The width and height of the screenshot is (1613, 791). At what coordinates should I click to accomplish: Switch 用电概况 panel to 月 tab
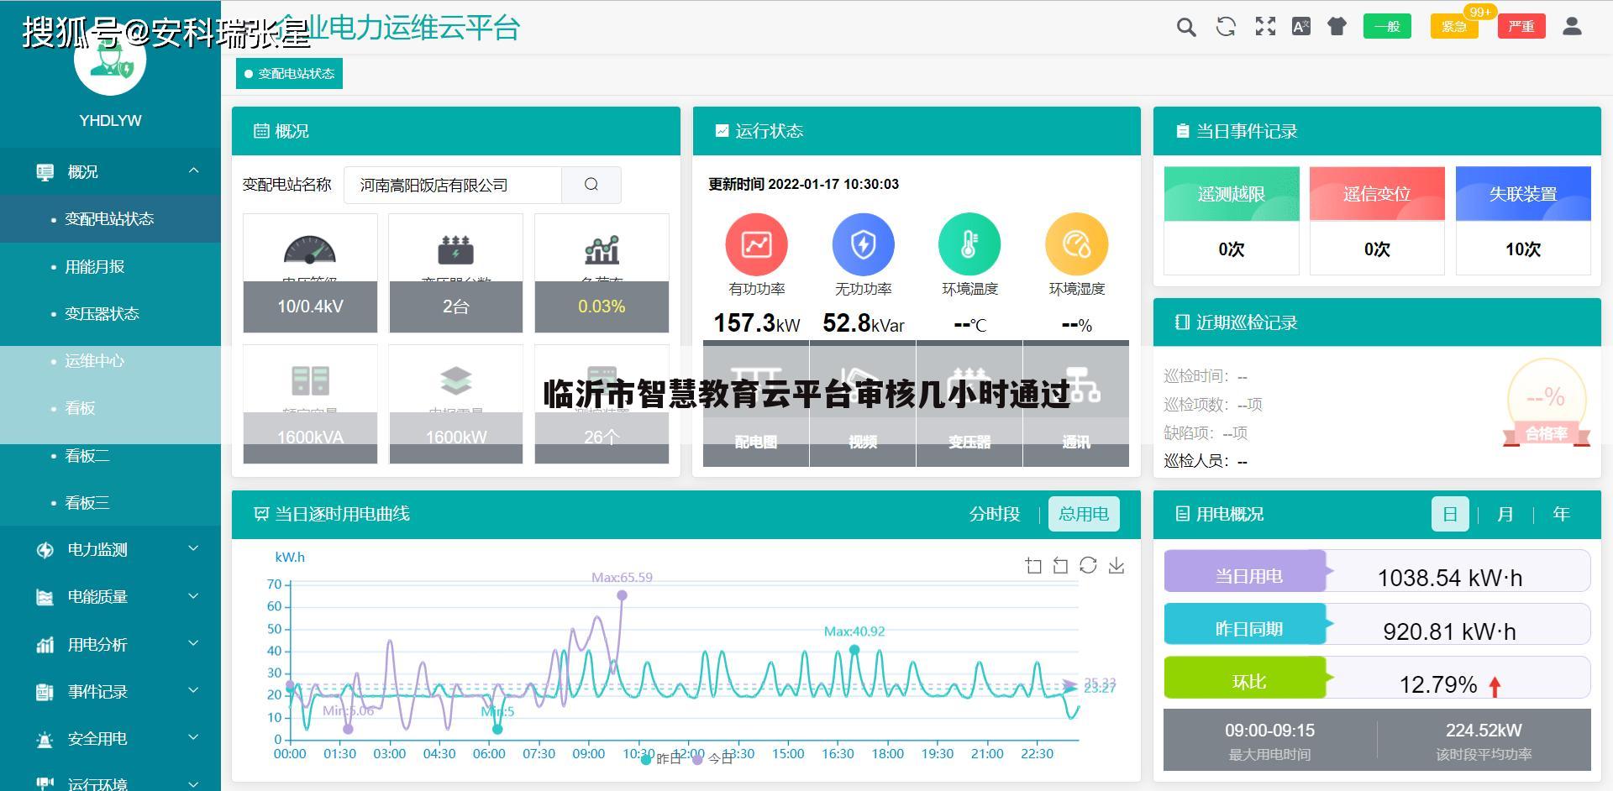tap(1505, 514)
